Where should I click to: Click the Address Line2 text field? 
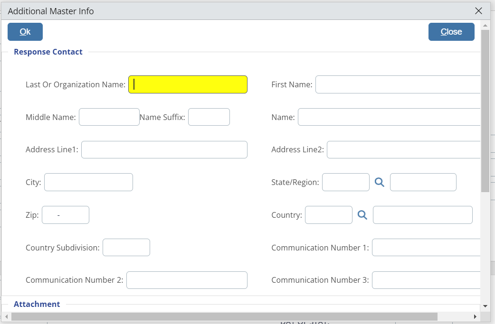pos(404,149)
